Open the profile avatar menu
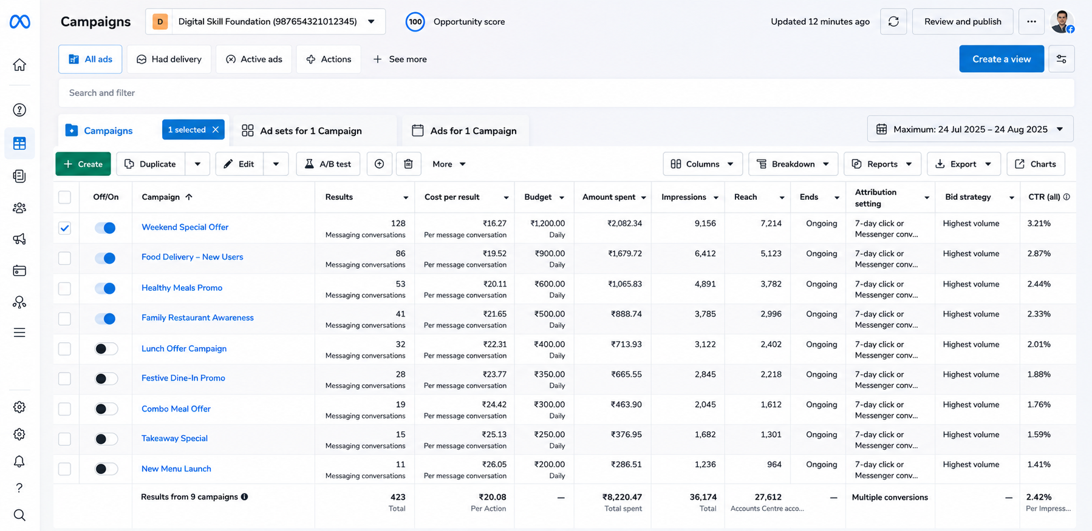Screen dimensions: 1092x531 [x=1062, y=22]
